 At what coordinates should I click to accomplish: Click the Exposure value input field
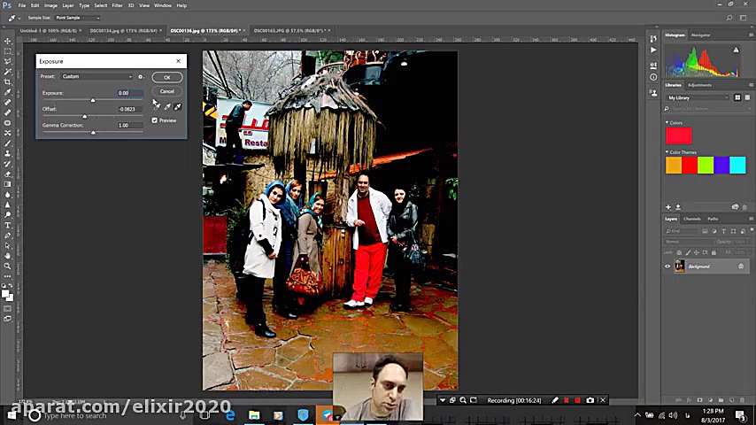pos(128,93)
